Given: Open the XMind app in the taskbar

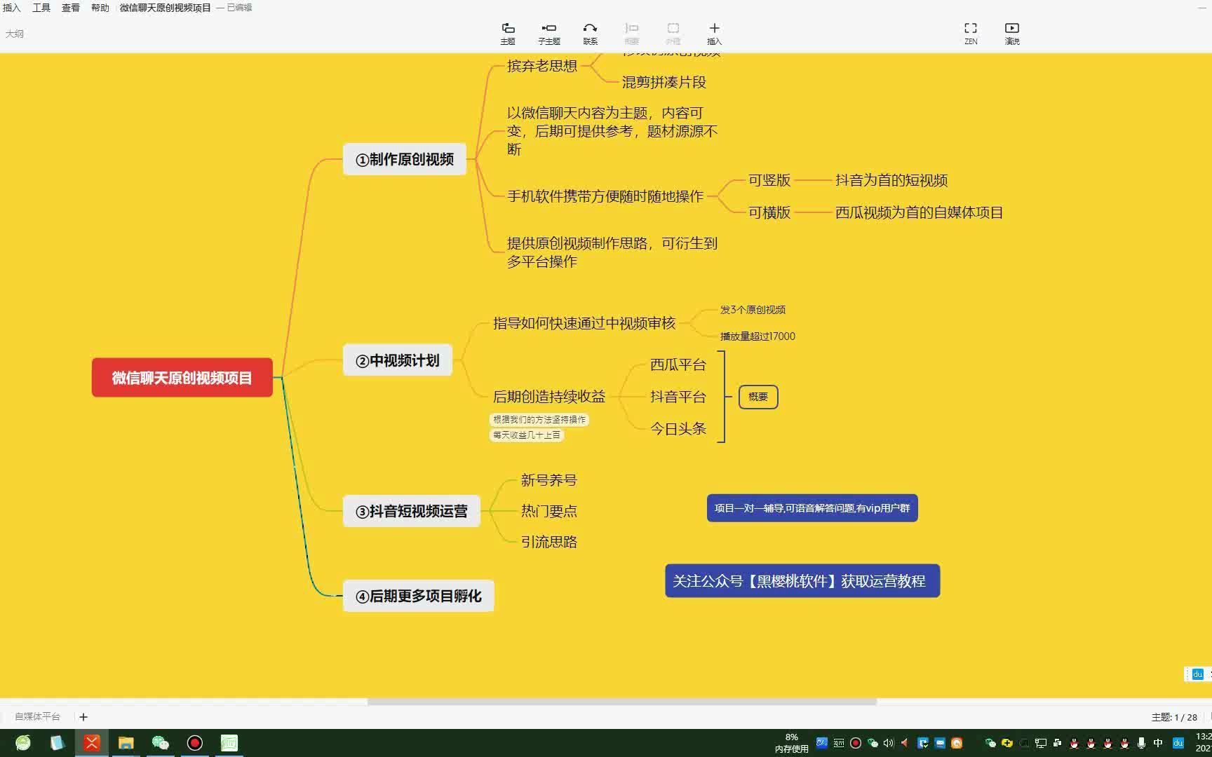Looking at the screenshot, I should coord(92,743).
